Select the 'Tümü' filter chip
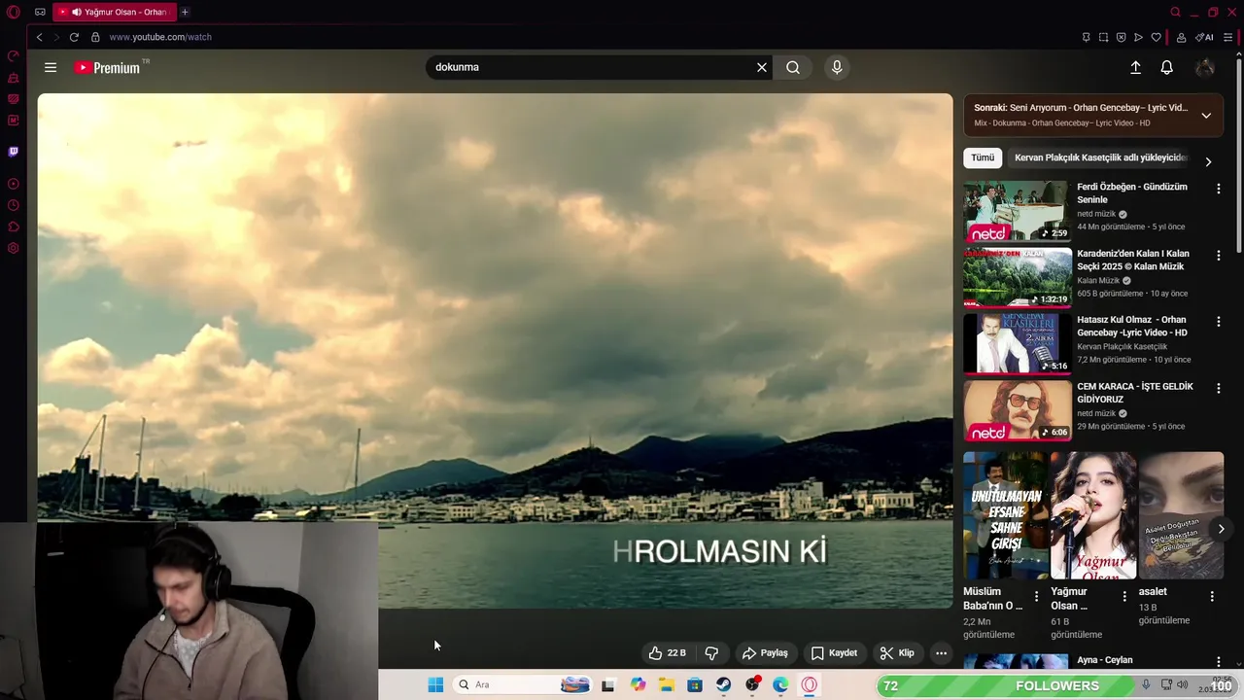The image size is (1244, 700). tap(983, 157)
